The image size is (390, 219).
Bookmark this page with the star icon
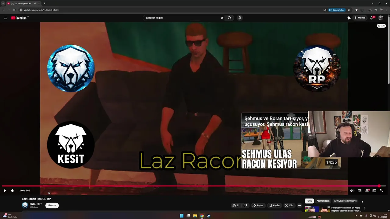coord(349,10)
